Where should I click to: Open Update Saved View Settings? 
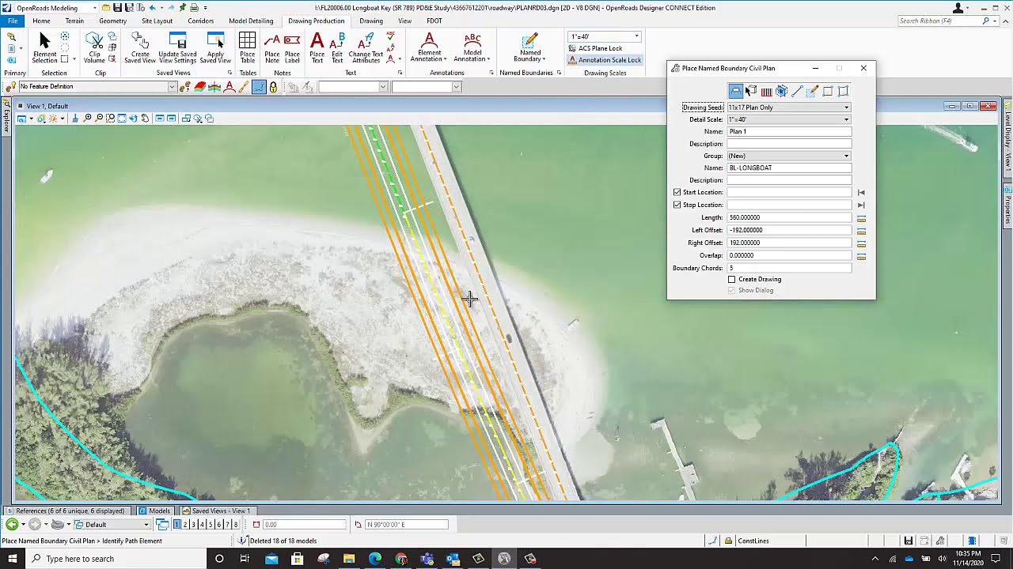[x=177, y=47]
